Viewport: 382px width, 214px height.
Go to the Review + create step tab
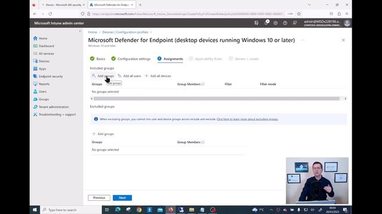pyautogui.click(x=244, y=59)
